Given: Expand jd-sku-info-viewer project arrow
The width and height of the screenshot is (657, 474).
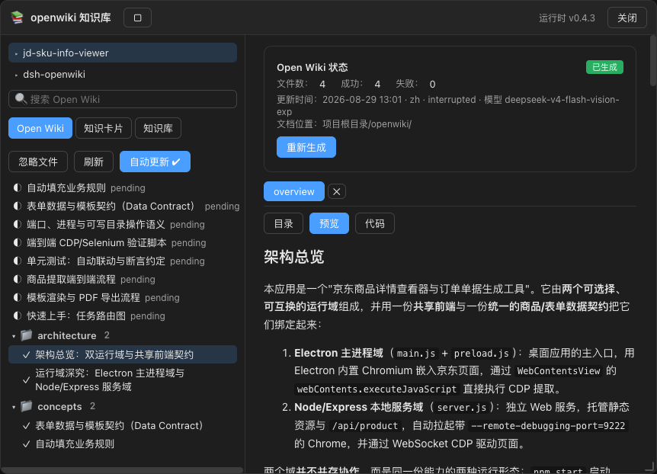Looking at the screenshot, I should coord(16,53).
